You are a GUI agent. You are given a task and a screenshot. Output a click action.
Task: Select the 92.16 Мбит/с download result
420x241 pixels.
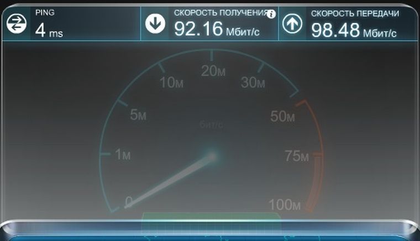(x=217, y=29)
